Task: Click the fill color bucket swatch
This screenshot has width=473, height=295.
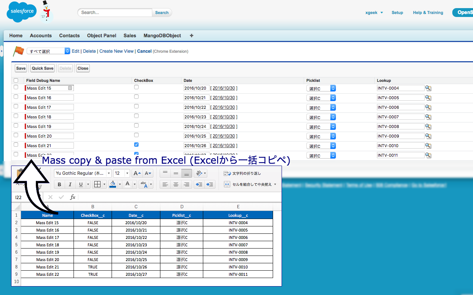Action: click(113, 184)
